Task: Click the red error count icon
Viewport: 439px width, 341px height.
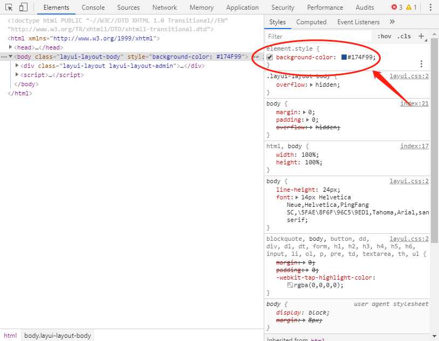Action: [x=394, y=8]
